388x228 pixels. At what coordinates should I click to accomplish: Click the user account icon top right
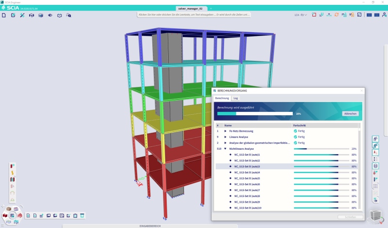pos(384,15)
